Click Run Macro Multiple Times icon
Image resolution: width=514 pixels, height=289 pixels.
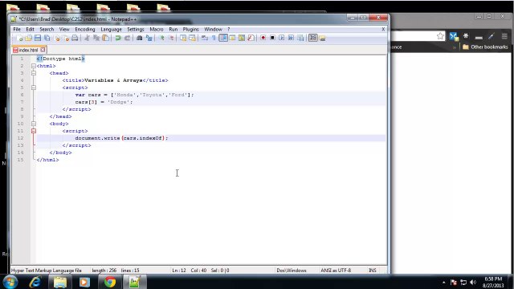click(x=291, y=38)
